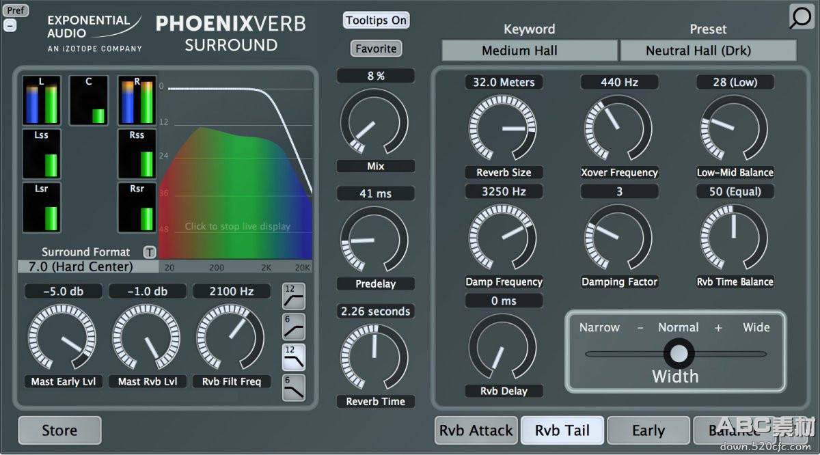Click the Lsr channel meter
The image size is (820, 455).
(x=42, y=208)
